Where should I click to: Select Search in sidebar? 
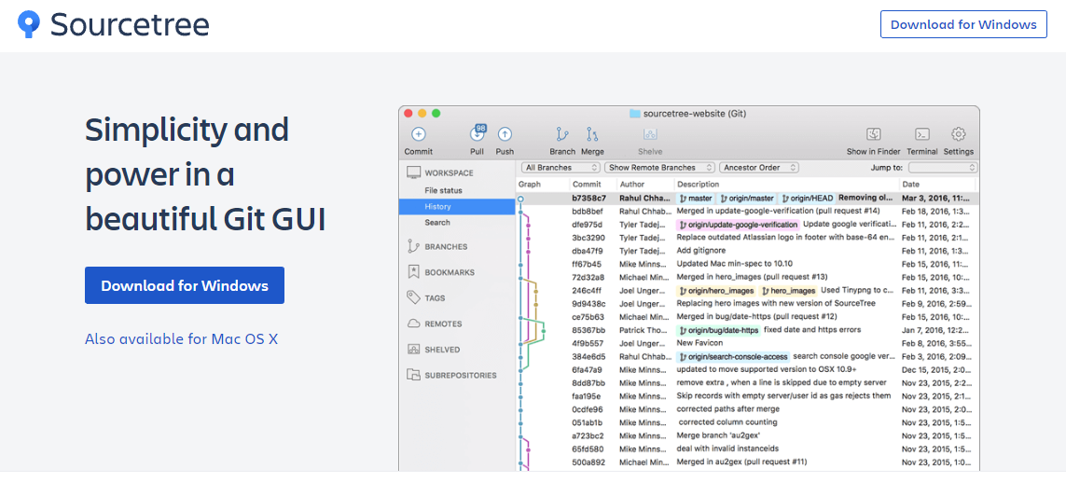coord(437,222)
